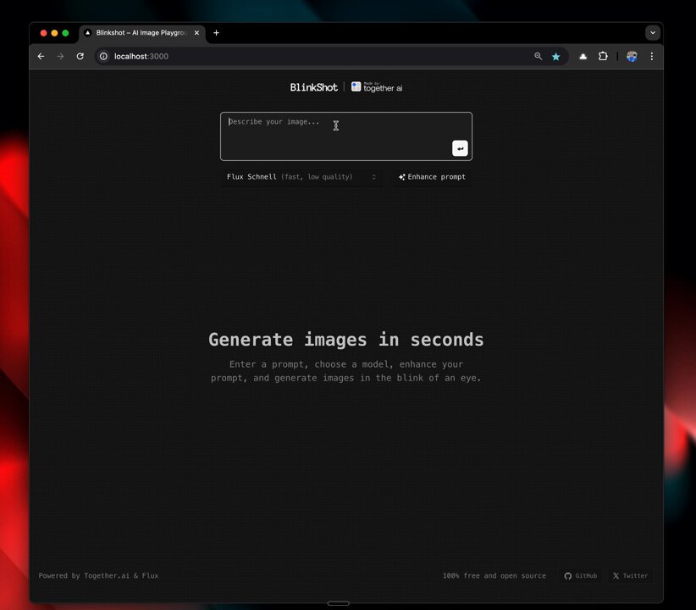
Task: Open the Twitter link in footer
Action: (630, 576)
